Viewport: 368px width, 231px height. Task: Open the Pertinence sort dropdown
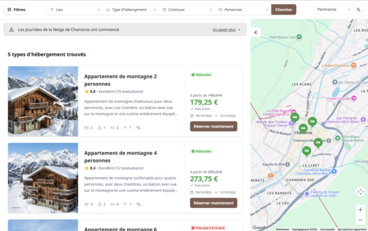[333, 10]
